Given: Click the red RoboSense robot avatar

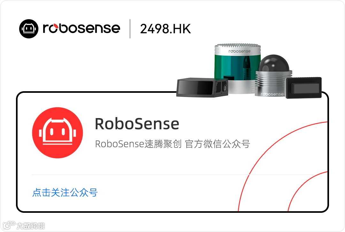Looking at the screenshot, I should [x=57, y=132].
